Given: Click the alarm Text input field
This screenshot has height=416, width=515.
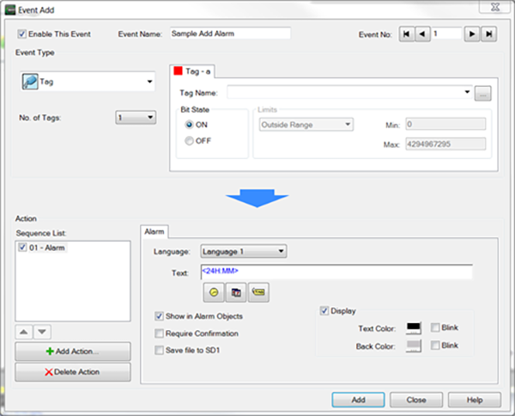Looking at the screenshot, I should click(x=336, y=272).
